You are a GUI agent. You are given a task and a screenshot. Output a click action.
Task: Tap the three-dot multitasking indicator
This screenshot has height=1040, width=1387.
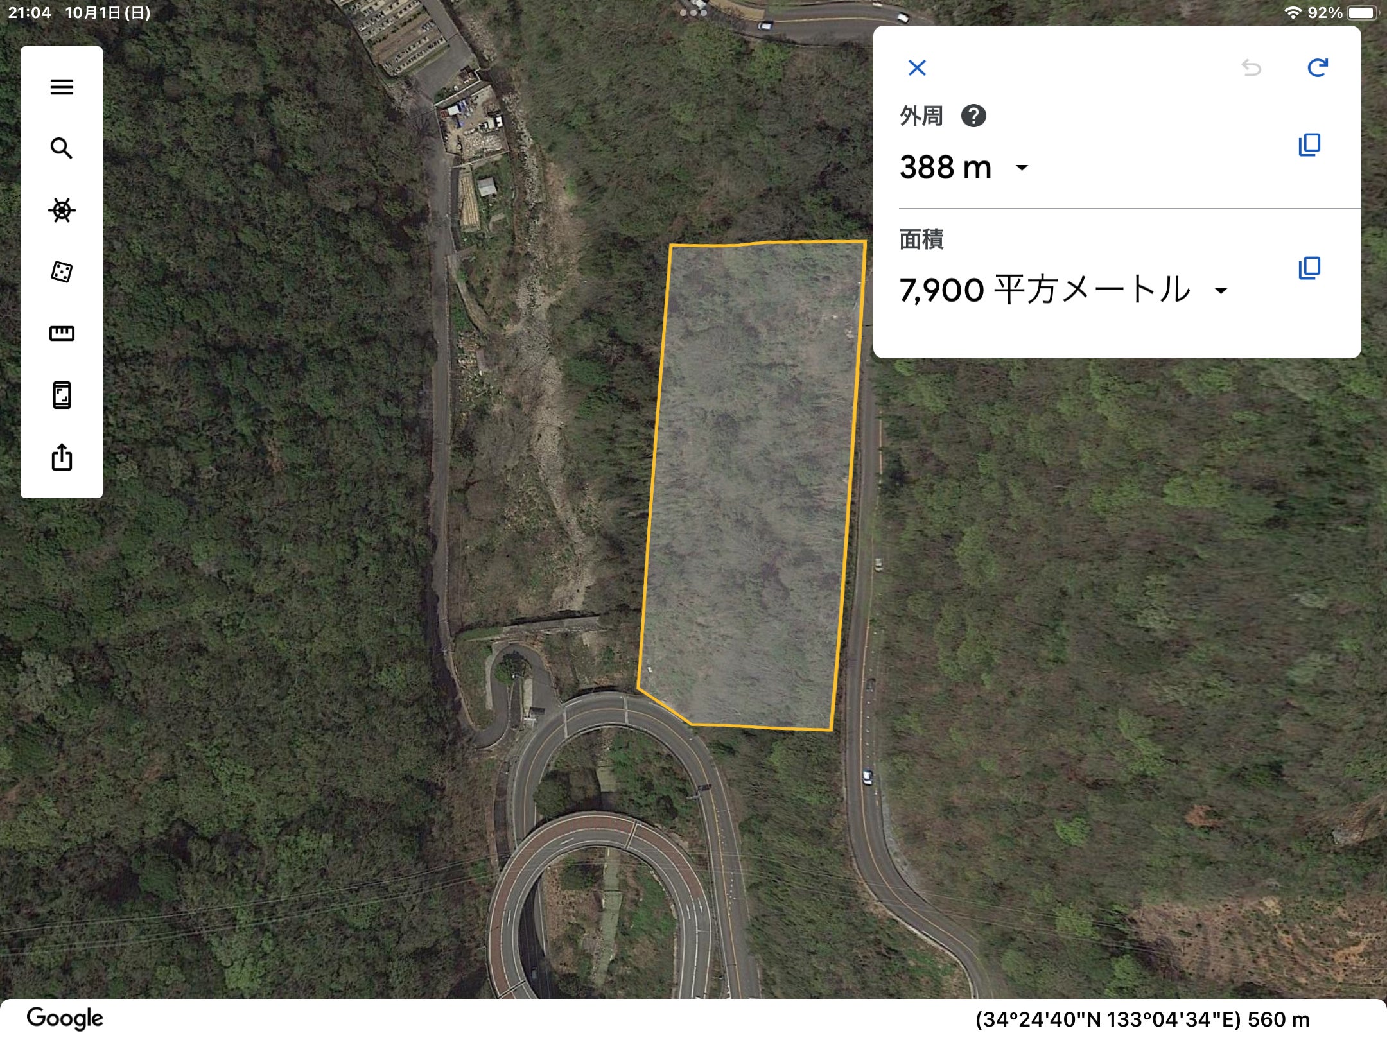(693, 12)
